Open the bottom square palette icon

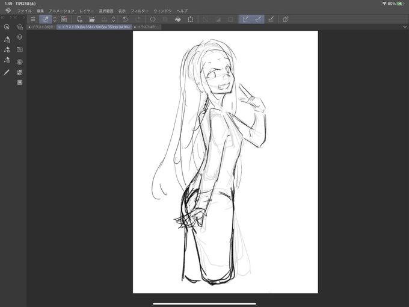pos(20,82)
